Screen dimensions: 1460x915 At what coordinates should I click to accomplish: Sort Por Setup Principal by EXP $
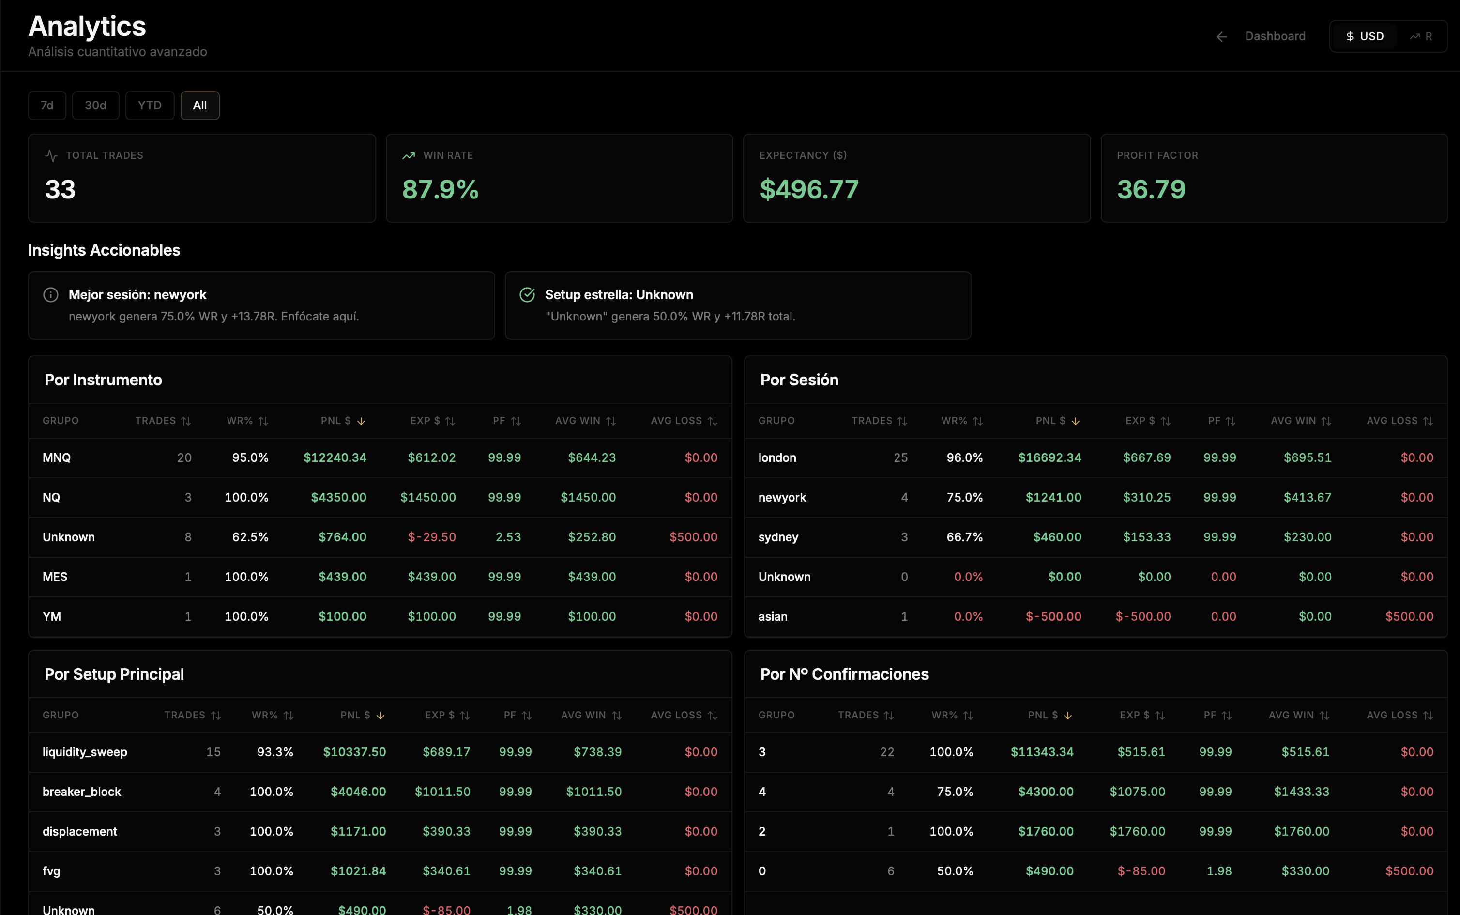click(447, 716)
